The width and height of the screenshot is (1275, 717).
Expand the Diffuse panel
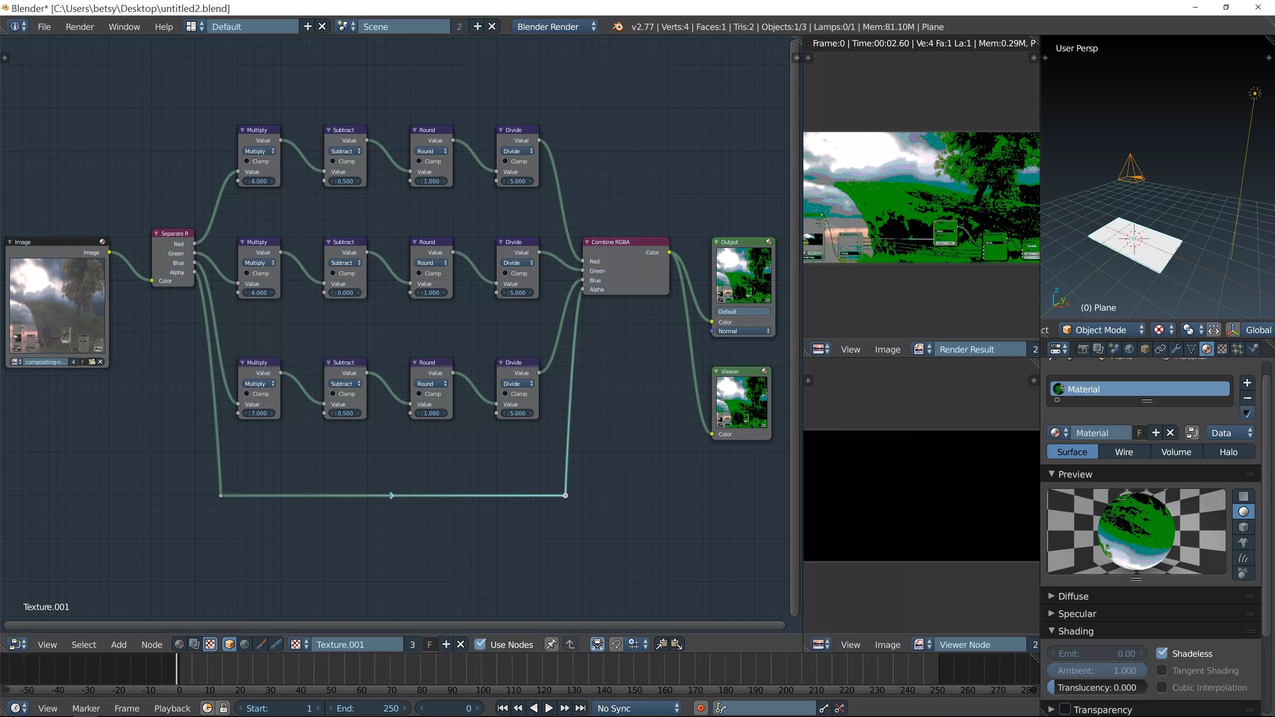pos(1073,596)
